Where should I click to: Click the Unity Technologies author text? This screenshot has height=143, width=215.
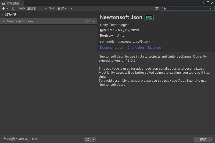pyautogui.click(x=114, y=25)
